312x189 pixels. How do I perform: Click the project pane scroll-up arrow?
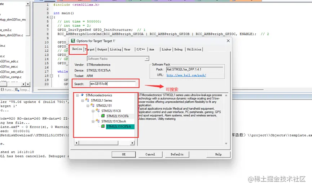coord(28,4)
